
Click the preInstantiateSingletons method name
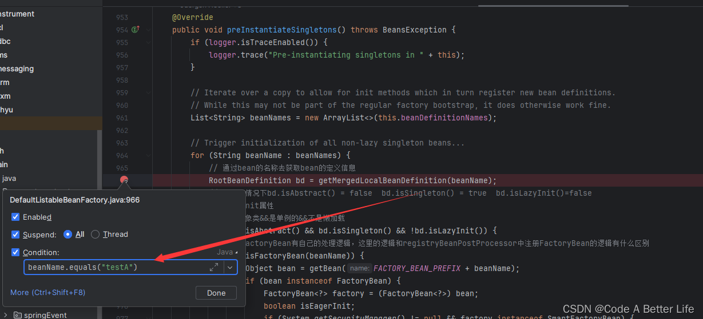[x=283, y=30]
